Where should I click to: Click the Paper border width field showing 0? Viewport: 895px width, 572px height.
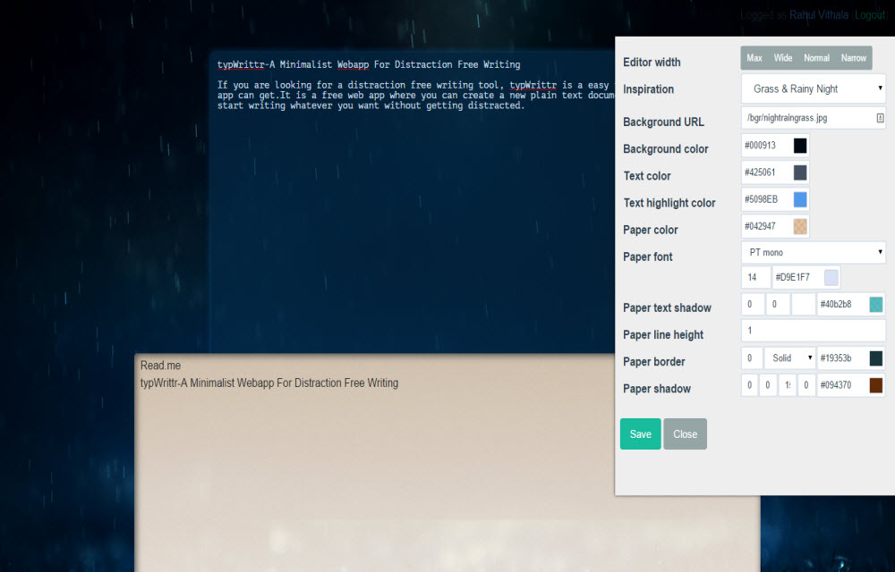[x=753, y=357]
